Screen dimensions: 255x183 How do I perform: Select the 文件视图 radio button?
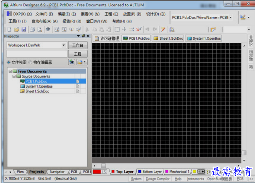tap(9, 62)
